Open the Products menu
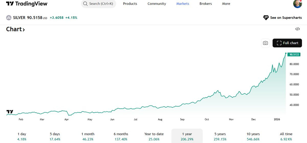Image resolution: width=307 pixels, height=143 pixels. [130, 4]
